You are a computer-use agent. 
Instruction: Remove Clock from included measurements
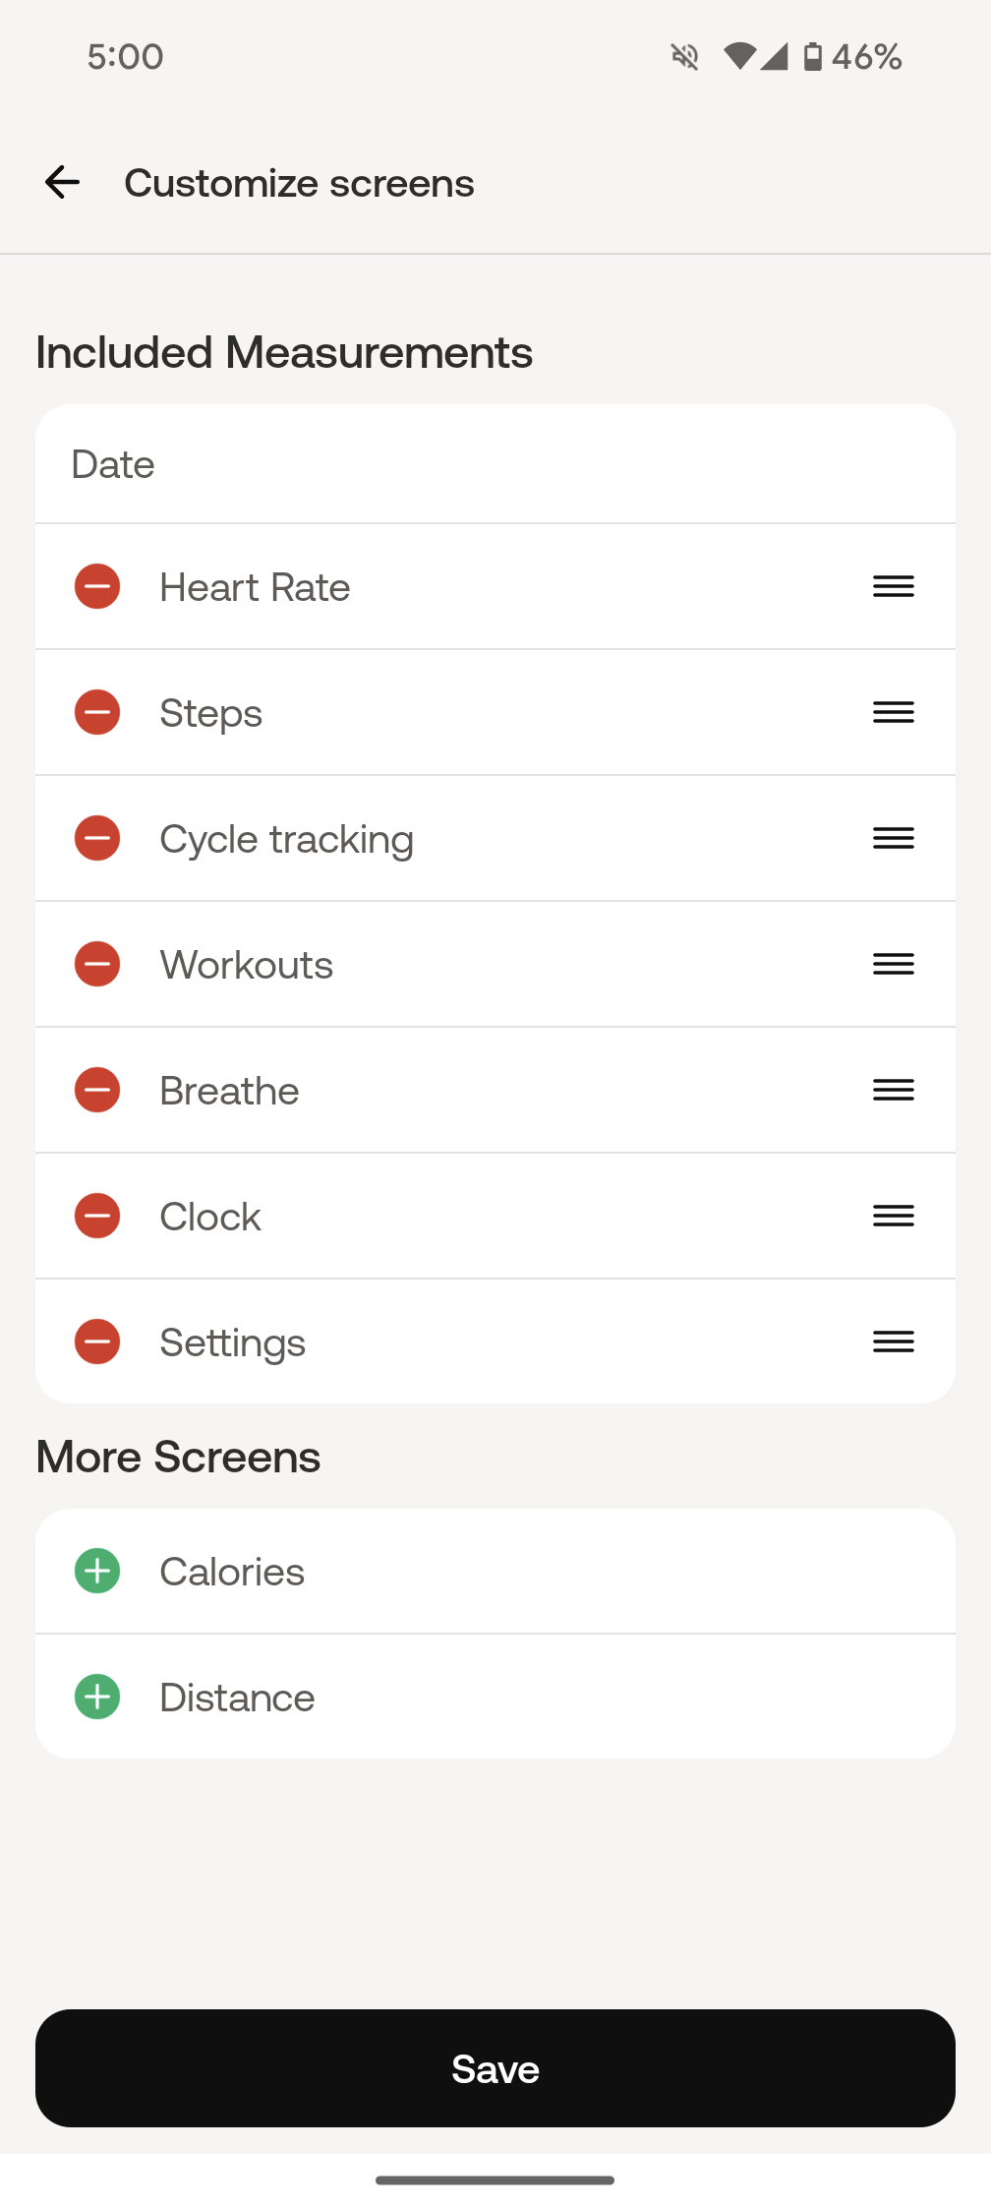(97, 1217)
